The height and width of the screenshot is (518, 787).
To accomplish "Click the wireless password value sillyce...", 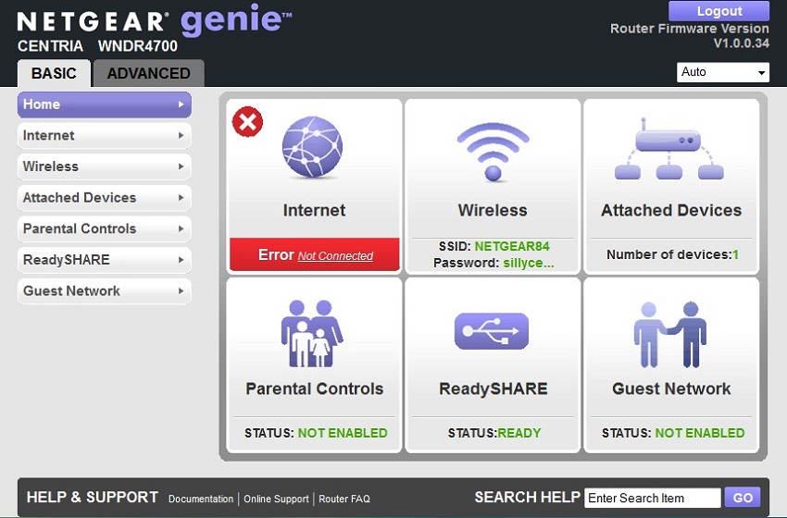I will 529,263.
